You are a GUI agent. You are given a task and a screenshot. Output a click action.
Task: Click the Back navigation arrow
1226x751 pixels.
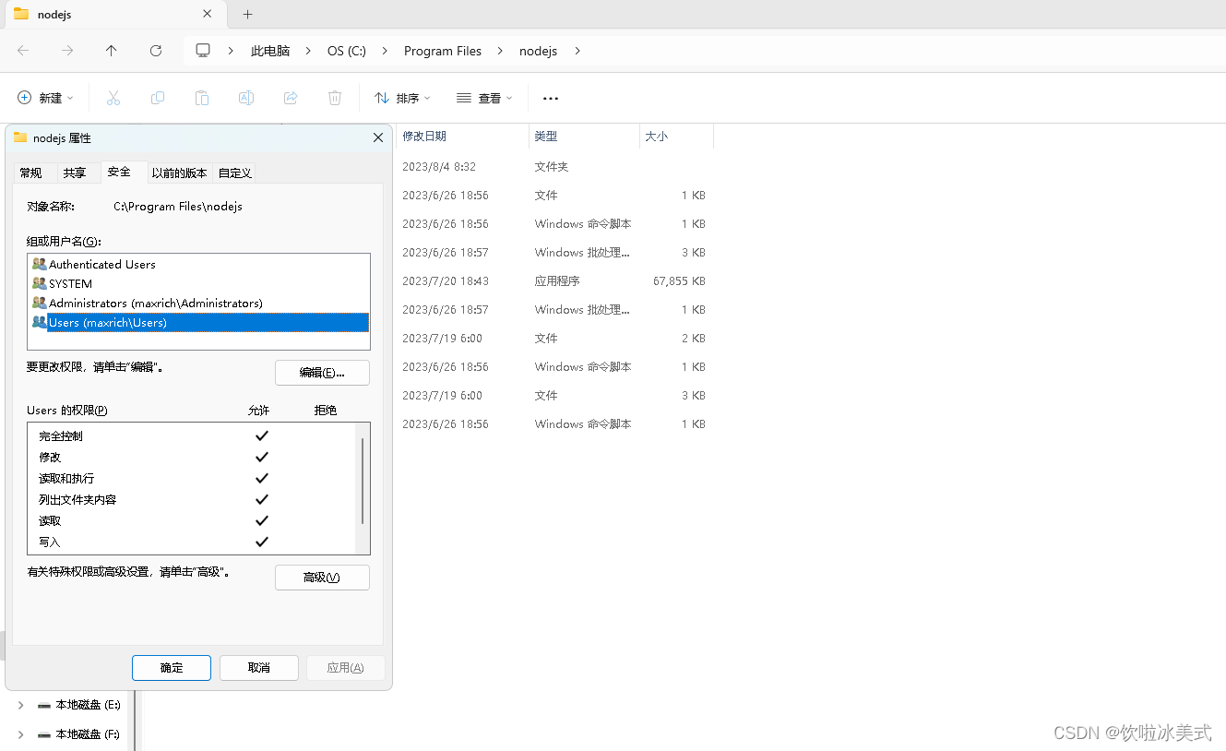coord(23,51)
